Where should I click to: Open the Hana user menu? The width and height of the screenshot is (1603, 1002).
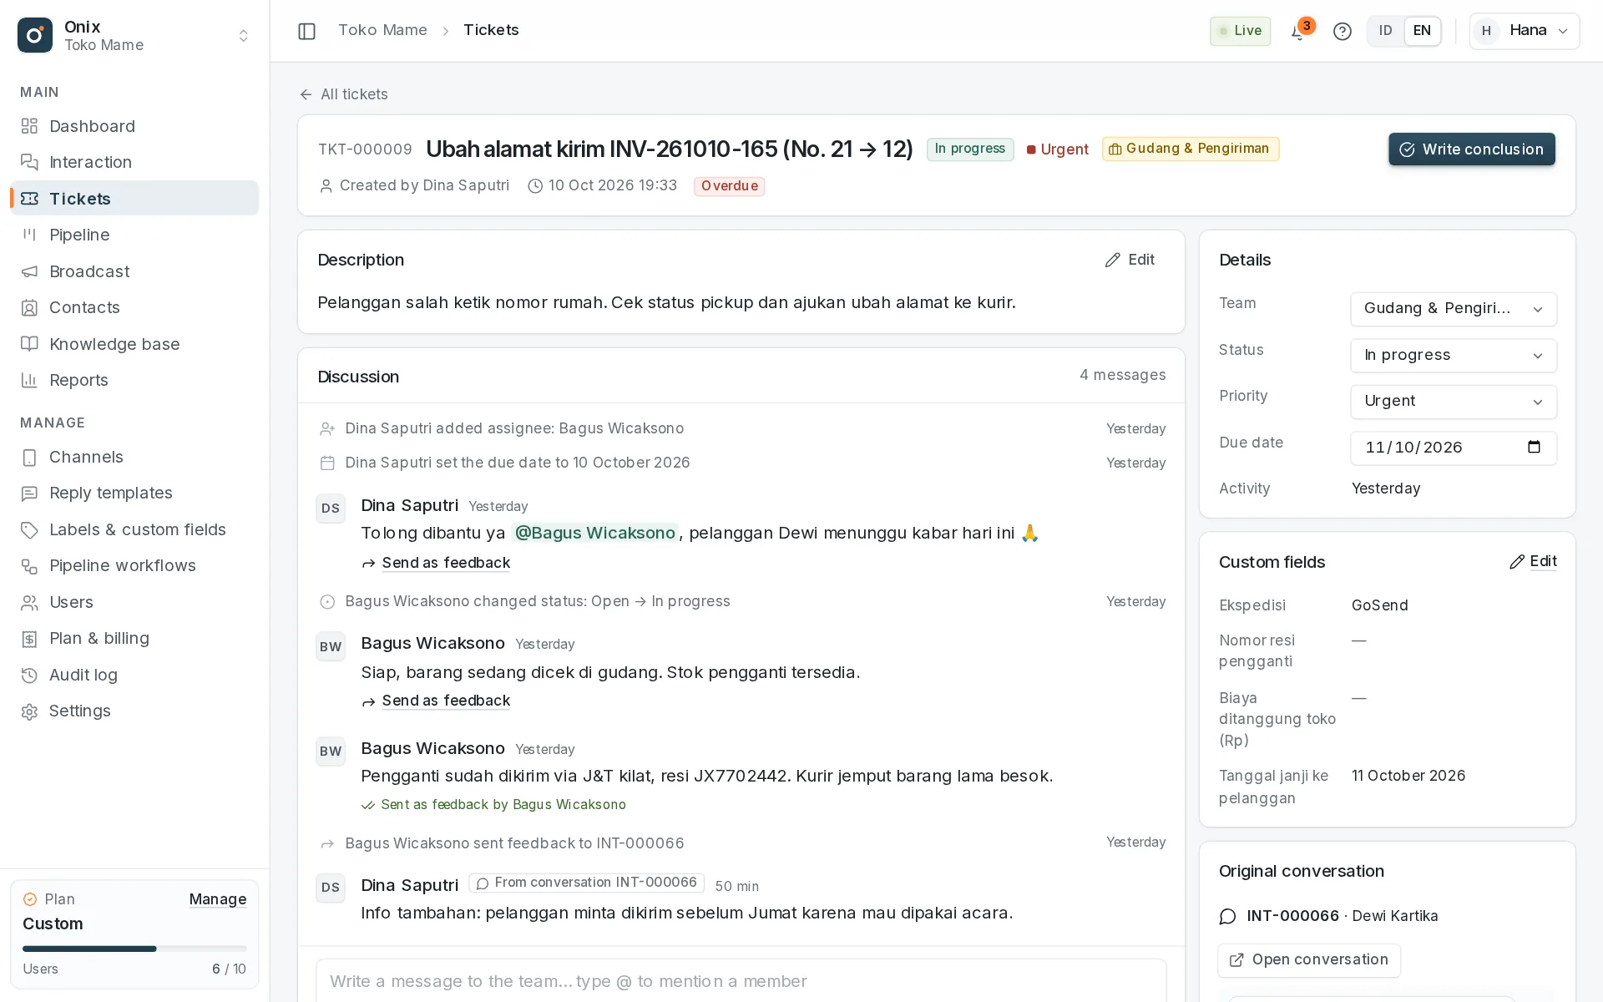point(1524,31)
